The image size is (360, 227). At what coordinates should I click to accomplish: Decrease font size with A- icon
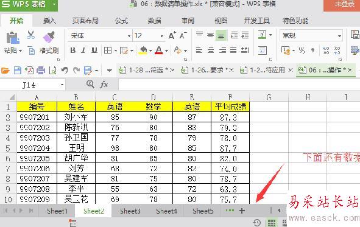point(183,35)
